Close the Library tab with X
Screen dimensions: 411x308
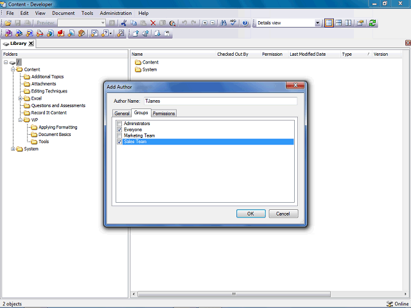point(31,44)
